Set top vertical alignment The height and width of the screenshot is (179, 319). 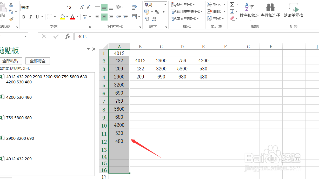(97, 7)
